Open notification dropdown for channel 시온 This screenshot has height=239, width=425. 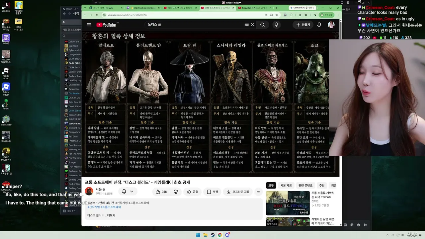tap(128, 192)
